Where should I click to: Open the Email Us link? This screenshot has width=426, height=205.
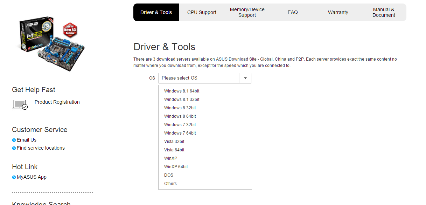coord(27,140)
